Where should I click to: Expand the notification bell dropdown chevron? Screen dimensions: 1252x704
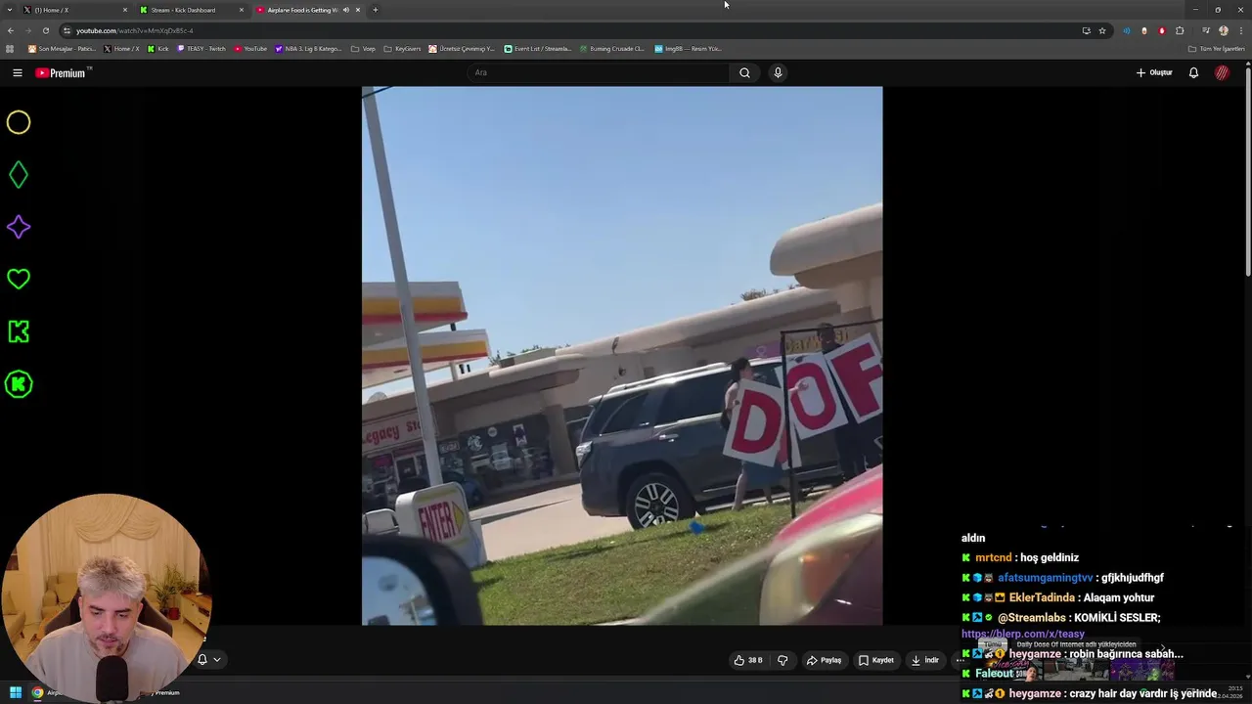pos(217,659)
